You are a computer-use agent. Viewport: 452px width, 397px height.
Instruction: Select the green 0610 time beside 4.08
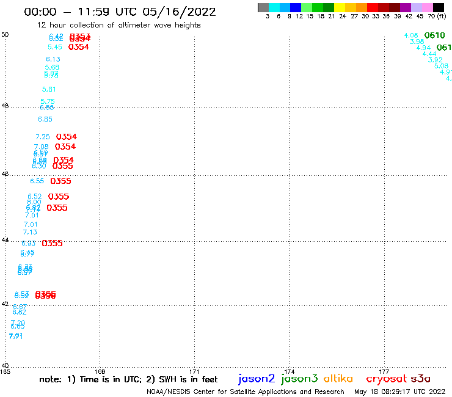pos(435,35)
